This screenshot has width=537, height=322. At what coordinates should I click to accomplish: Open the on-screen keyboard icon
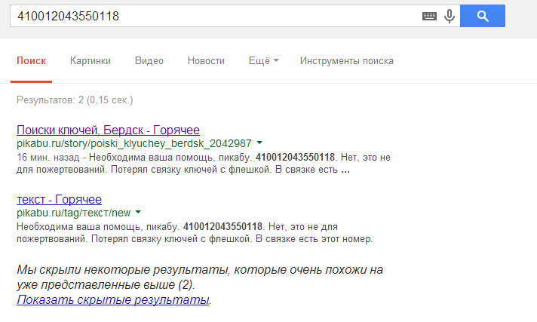tap(429, 16)
